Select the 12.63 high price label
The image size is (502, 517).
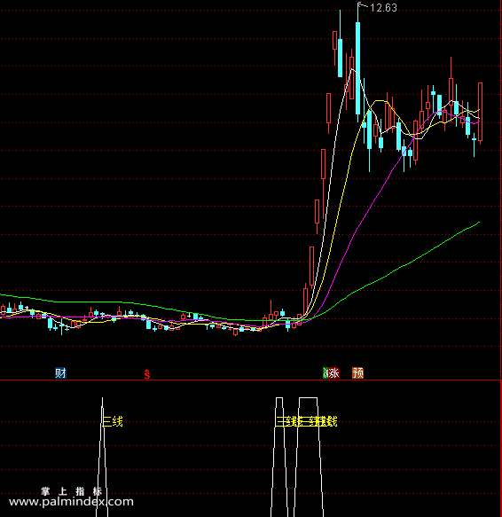(x=383, y=8)
